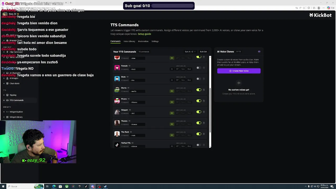
Task: Click The Rock avatar image
Action: tap(117, 134)
